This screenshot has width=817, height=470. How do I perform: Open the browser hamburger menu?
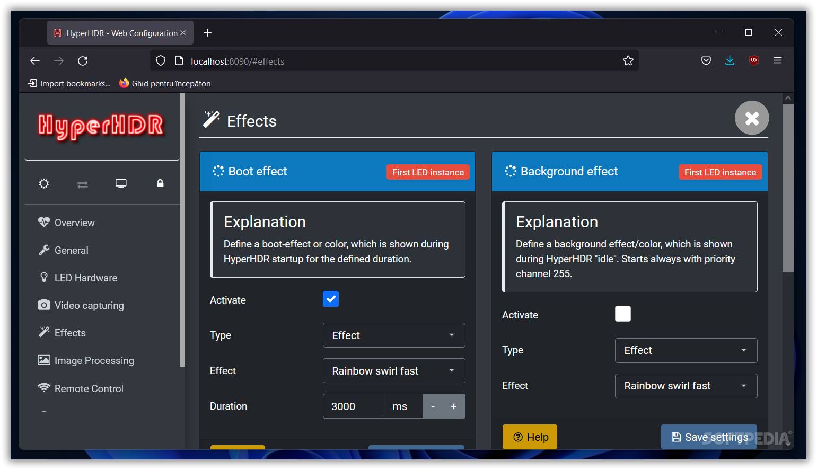(x=778, y=60)
